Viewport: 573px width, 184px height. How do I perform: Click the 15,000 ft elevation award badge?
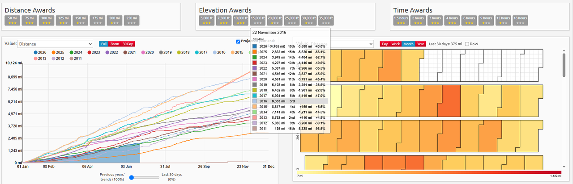tap(257, 20)
